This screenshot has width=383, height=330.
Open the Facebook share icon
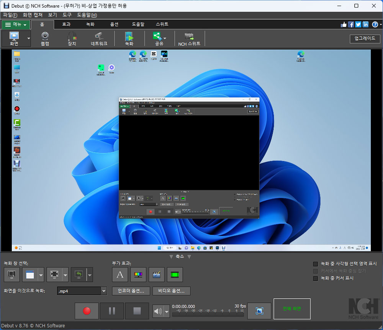[351, 24]
